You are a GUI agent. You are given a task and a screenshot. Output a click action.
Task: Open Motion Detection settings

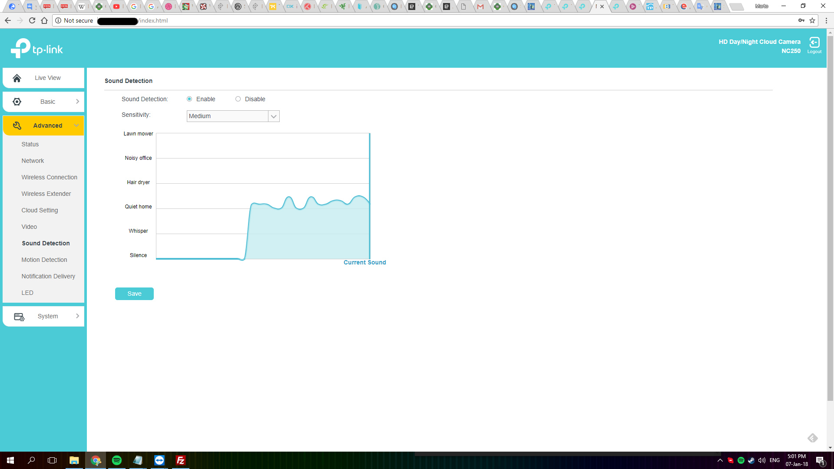tap(44, 260)
